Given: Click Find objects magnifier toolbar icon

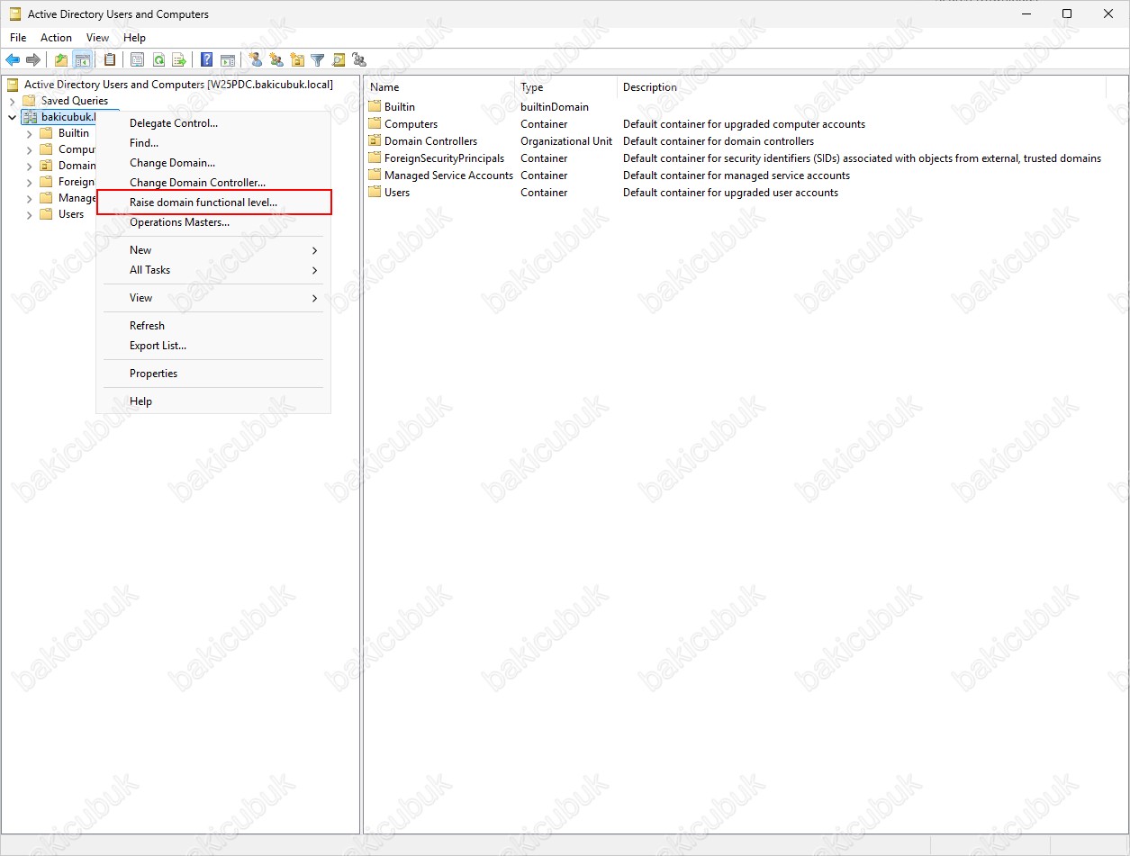Looking at the screenshot, I should (x=339, y=60).
